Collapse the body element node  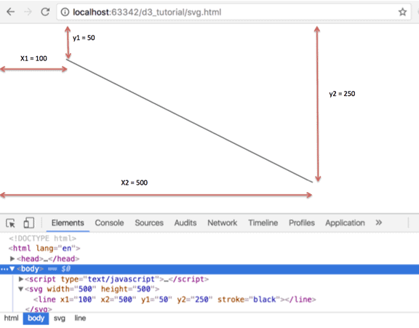(x=12, y=268)
